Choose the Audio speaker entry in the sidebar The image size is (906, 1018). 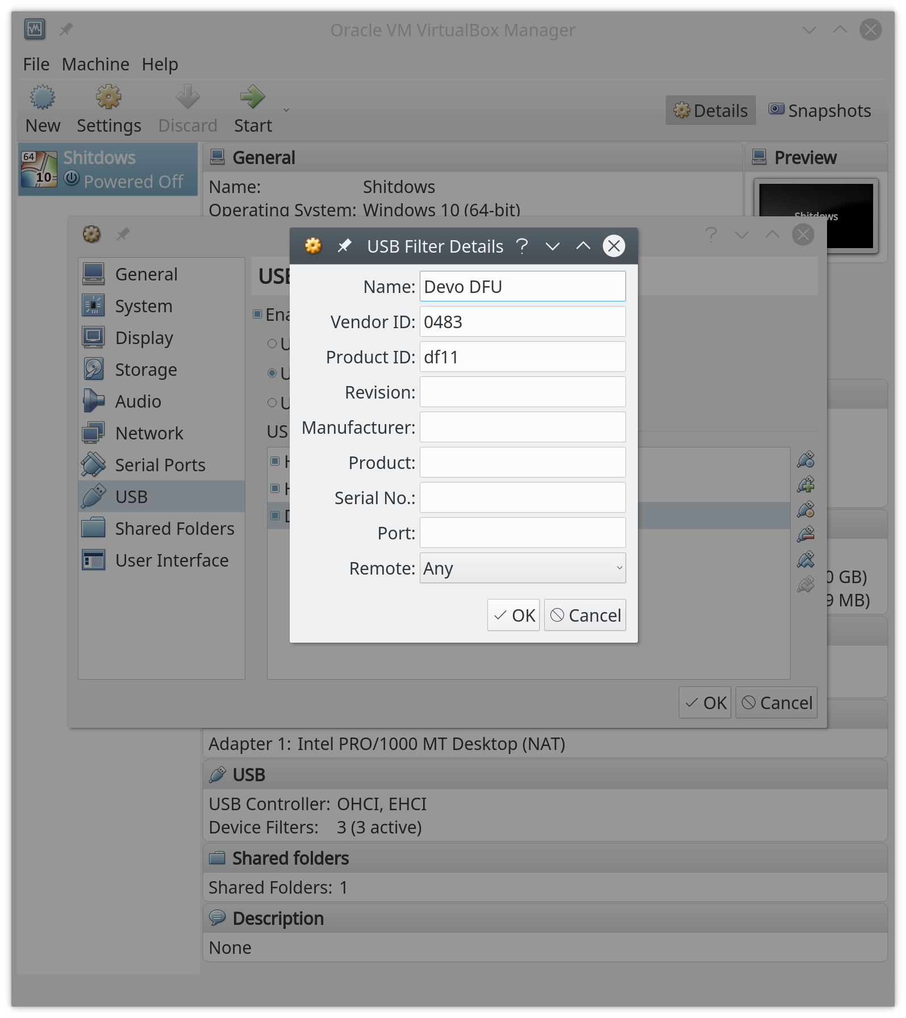point(161,401)
